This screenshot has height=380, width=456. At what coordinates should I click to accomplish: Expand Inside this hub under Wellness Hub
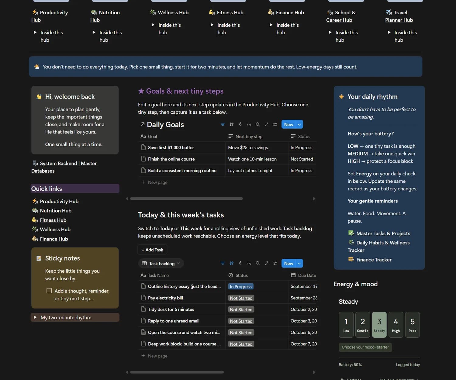pos(153,25)
